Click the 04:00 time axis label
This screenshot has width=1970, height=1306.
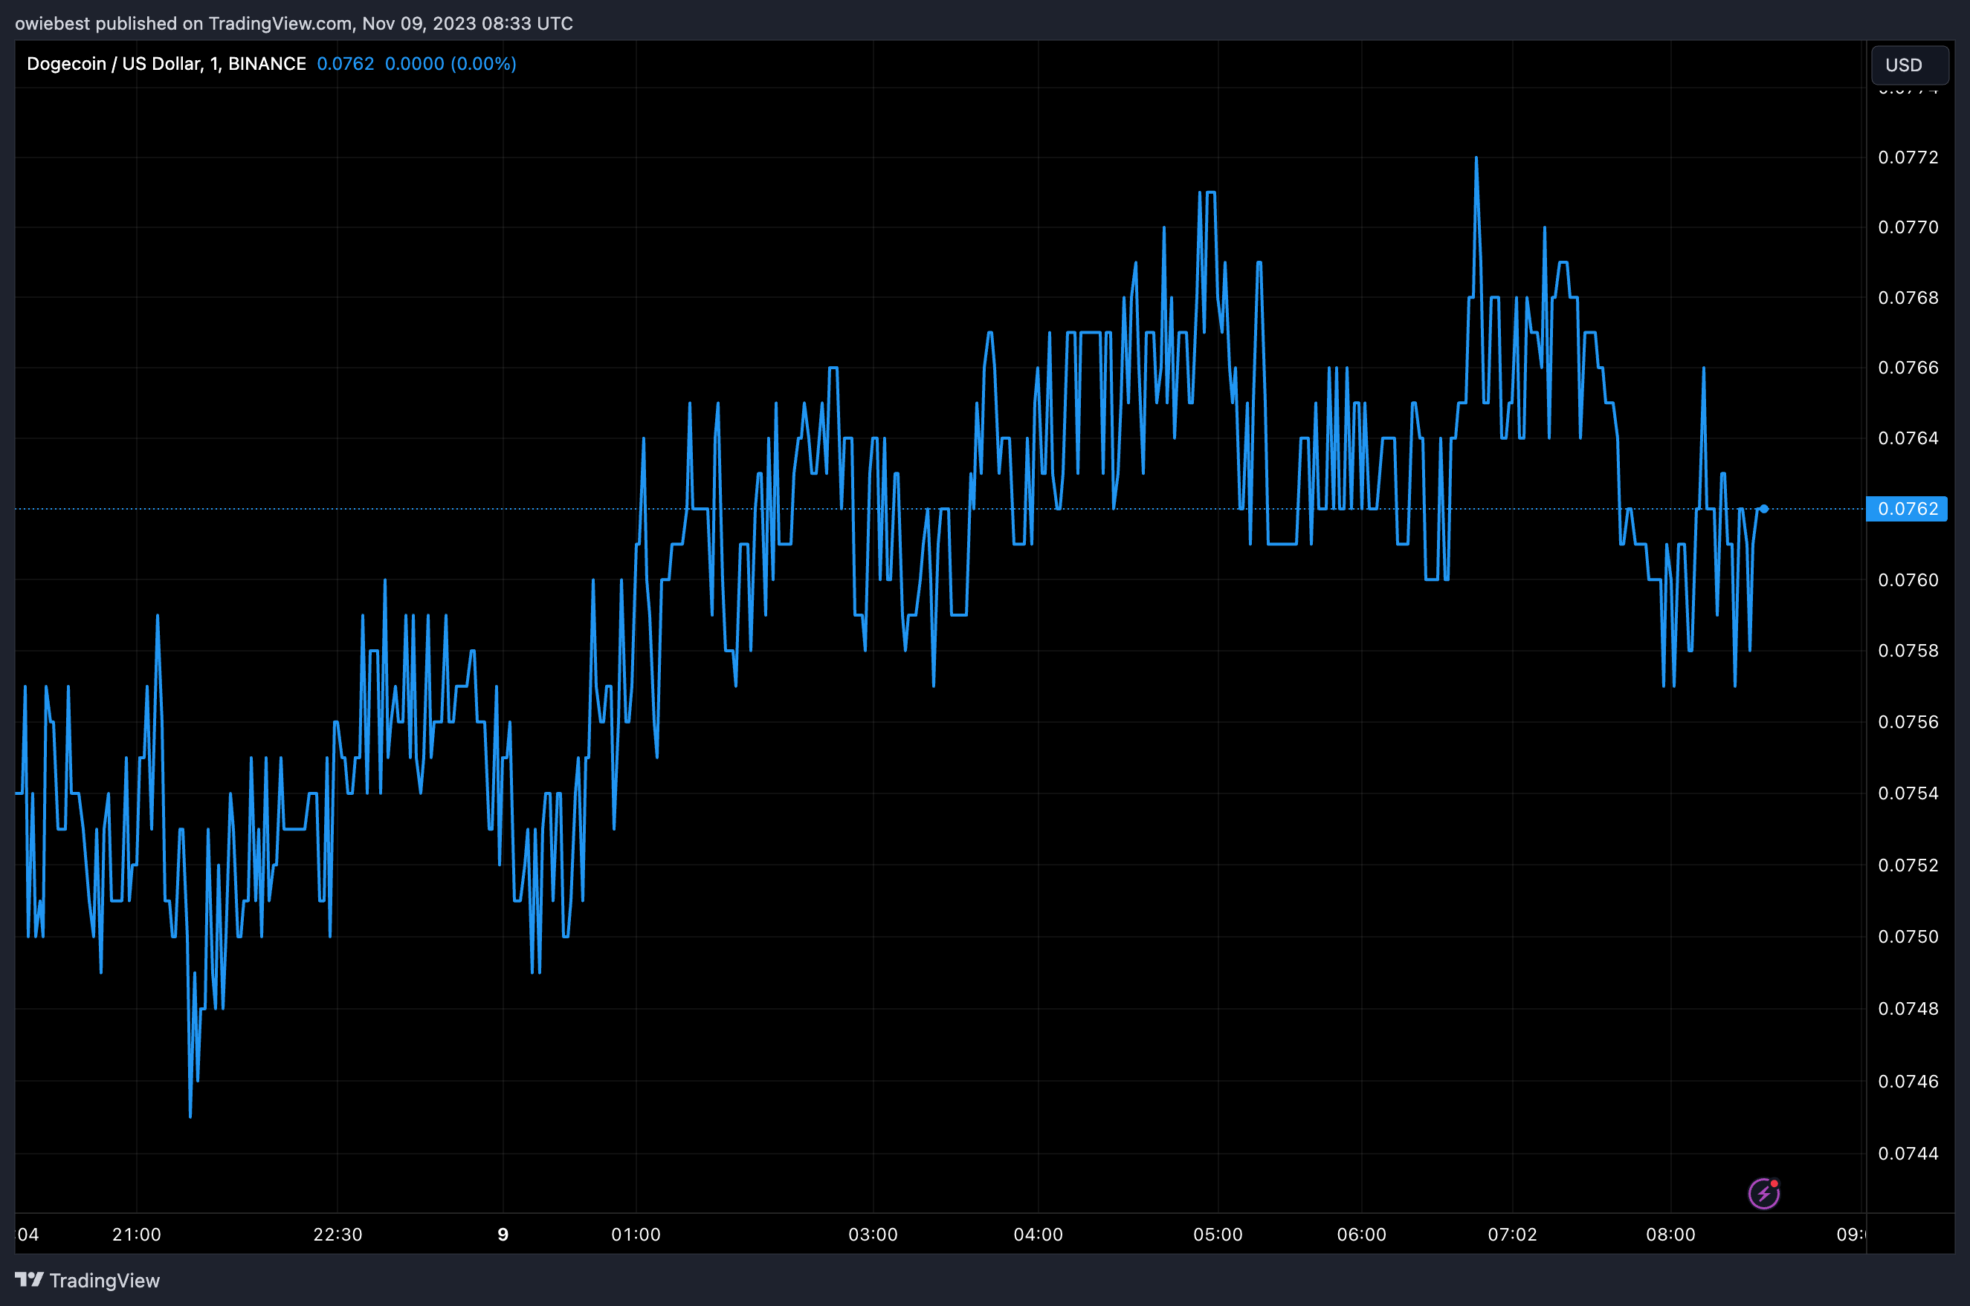click(x=1039, y=1235)
